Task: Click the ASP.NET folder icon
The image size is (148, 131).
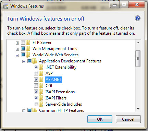Action: [x=41, y=80]
